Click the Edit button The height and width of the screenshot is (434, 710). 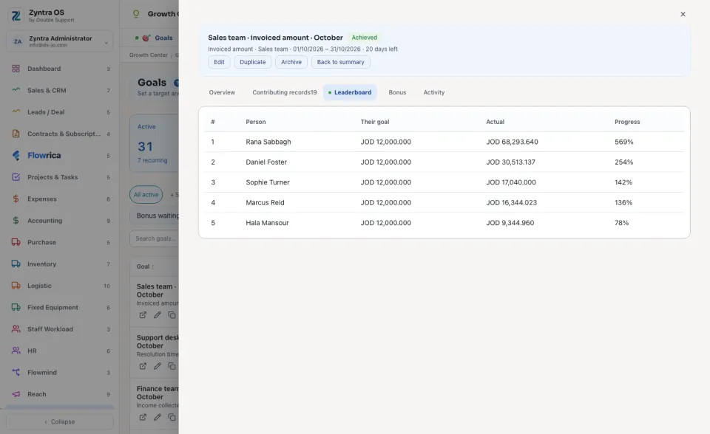tap(219, 62)
